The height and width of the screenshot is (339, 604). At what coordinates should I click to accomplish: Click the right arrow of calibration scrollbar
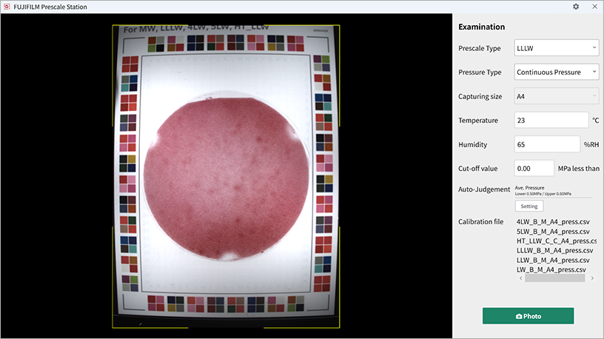click(592, 278)
